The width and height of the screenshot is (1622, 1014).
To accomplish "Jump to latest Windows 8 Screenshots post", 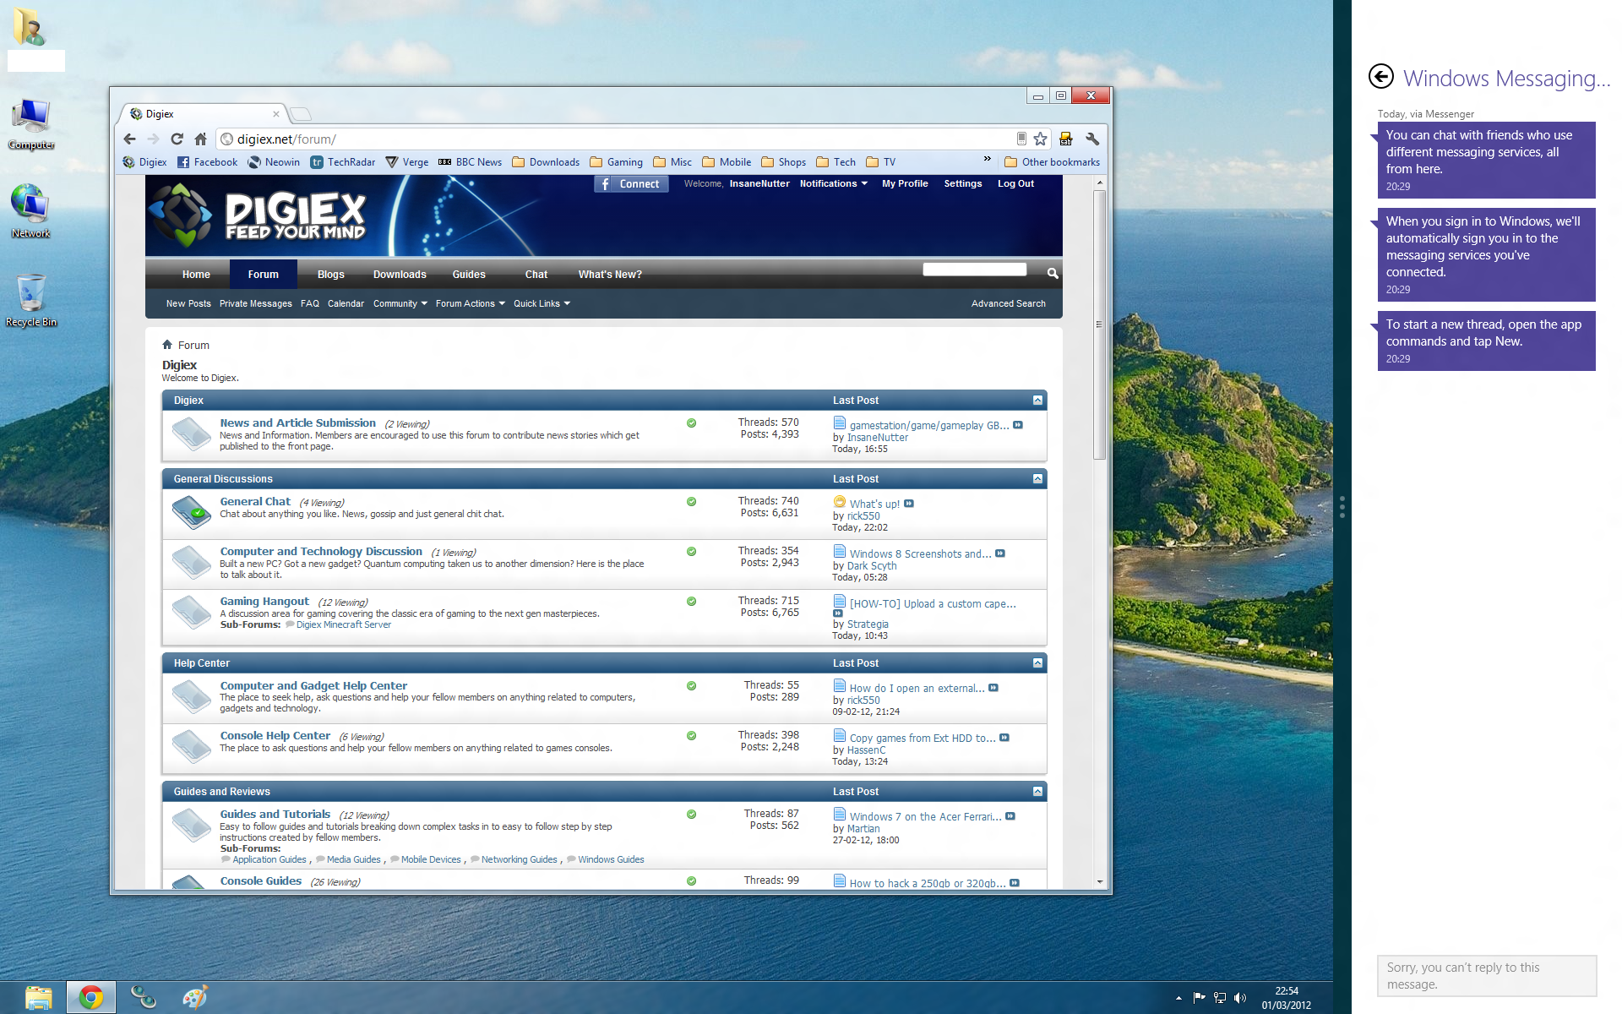I will pos(1000,553).
